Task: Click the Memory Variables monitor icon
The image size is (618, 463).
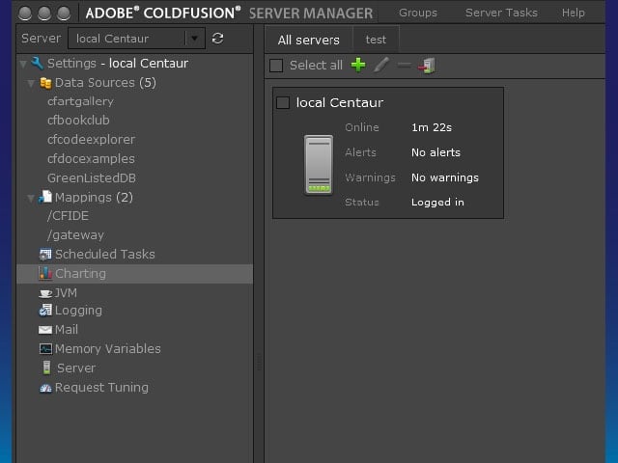Action: pyautogui.click(x=45, y=349)
